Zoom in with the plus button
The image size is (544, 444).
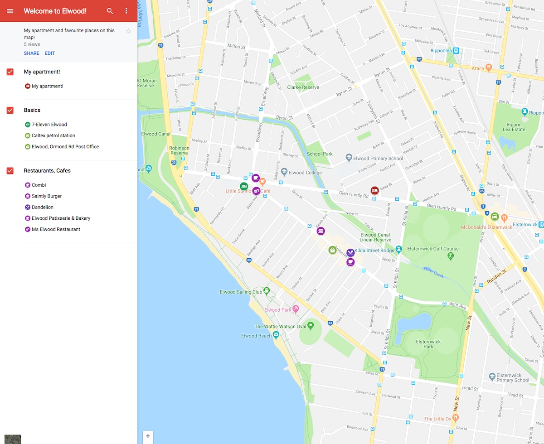click(148, 436)
